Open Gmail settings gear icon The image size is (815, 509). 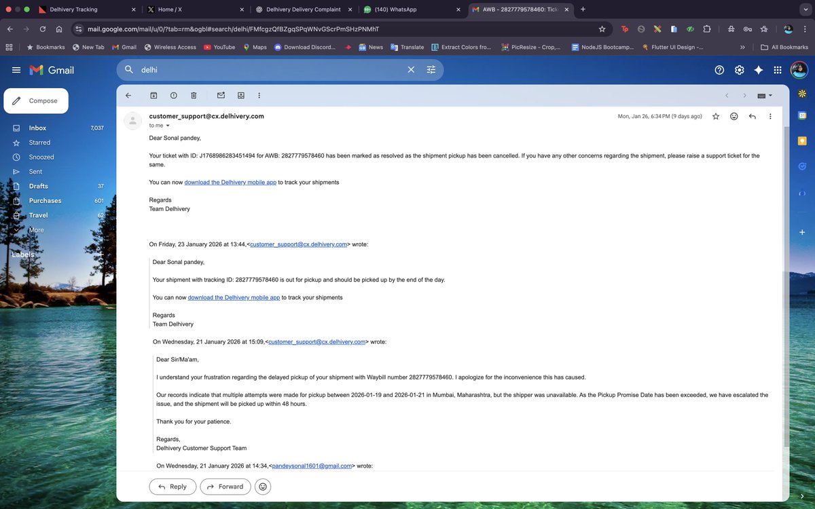click(x=739, y=70)
